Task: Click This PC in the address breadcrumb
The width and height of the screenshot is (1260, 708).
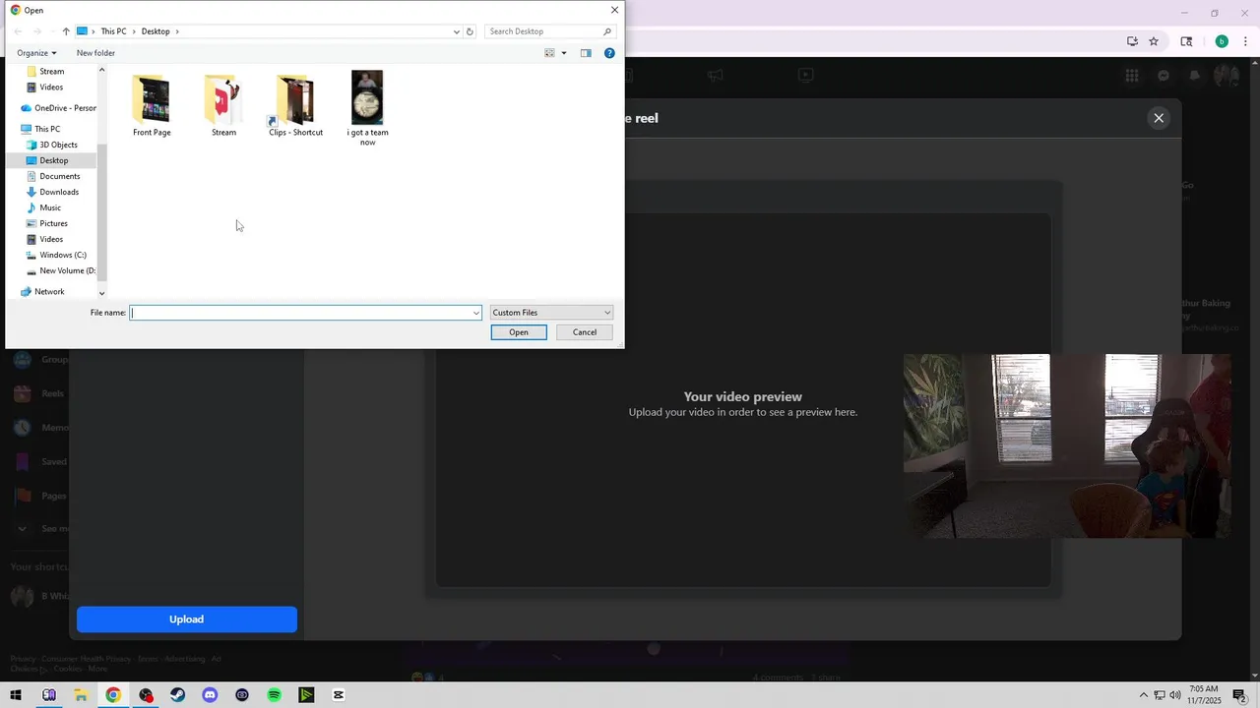Action: (x=113, y=31)
